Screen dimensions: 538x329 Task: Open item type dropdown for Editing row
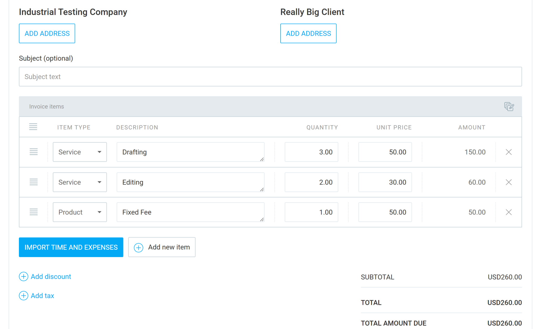[x=80, y=182]
